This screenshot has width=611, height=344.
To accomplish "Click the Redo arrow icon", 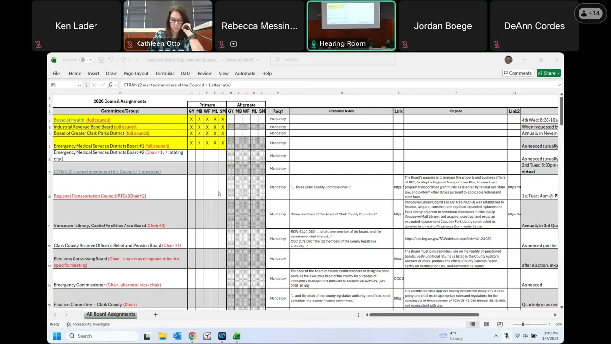I will pos(124,60).
